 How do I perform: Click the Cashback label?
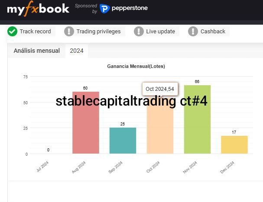(x=213, y=31)
